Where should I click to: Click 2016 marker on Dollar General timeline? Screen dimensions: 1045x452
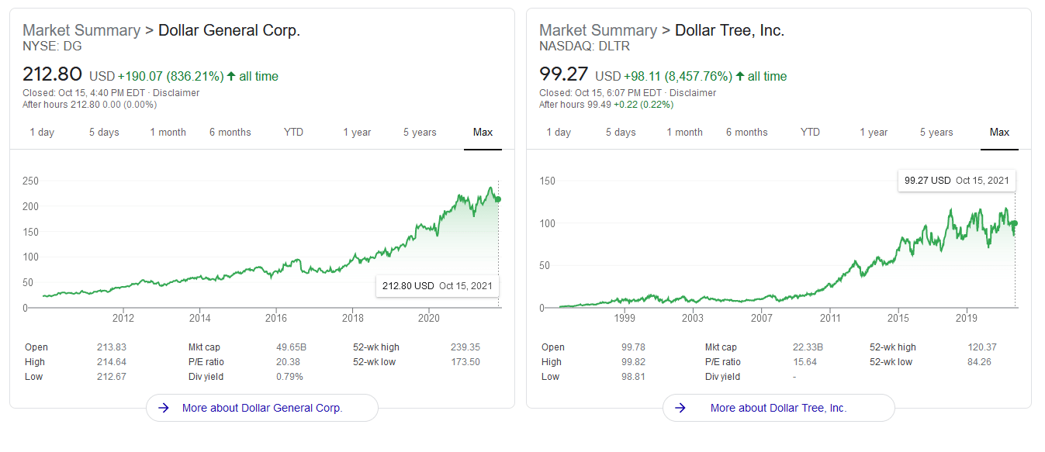[276, 318]
